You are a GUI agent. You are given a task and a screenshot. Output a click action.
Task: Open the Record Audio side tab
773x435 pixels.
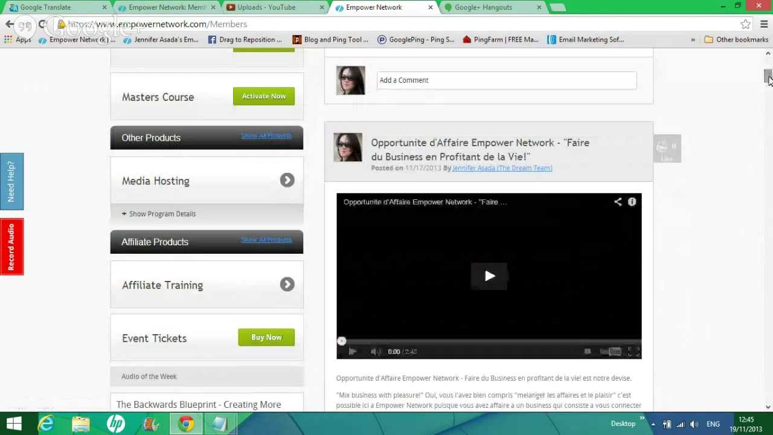(x=11, y=246)
